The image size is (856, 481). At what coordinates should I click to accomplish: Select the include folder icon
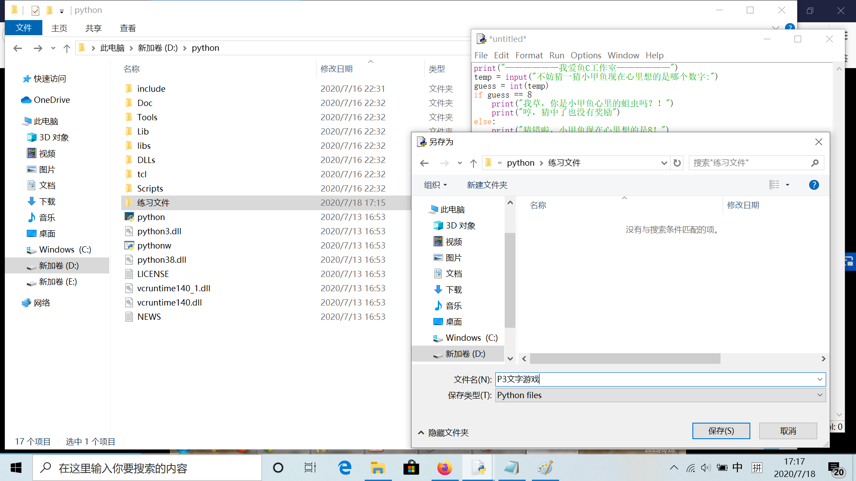129,89
